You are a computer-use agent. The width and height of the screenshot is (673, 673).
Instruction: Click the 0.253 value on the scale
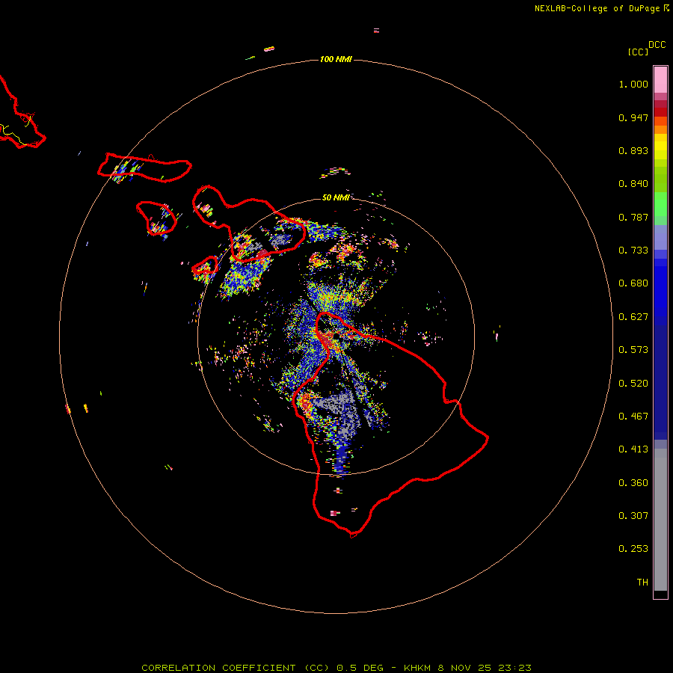(633, 549)
